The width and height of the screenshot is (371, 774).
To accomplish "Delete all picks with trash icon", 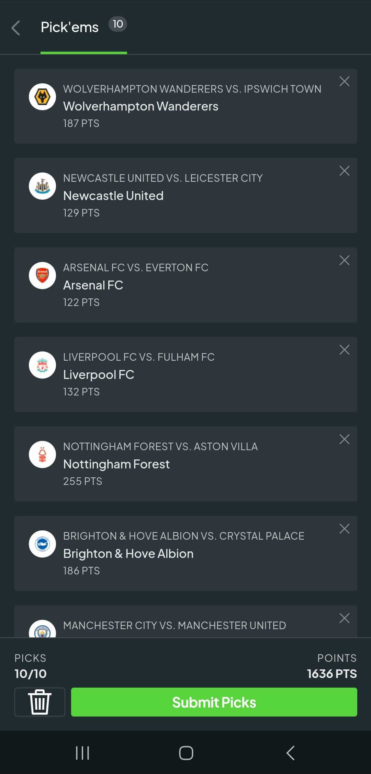I will click(40, 702).
